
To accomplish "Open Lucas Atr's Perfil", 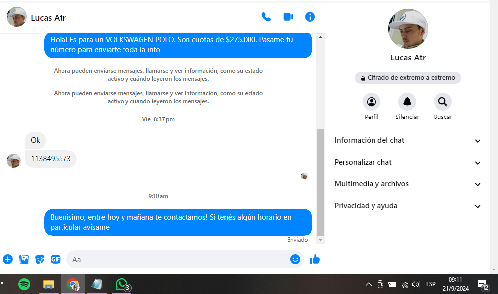I will tap(372, 102).
